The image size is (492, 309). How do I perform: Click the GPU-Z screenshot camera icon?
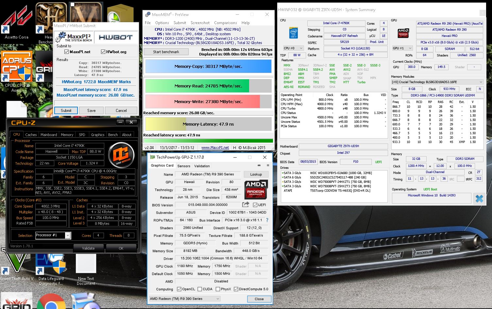[x=259, y=165]
